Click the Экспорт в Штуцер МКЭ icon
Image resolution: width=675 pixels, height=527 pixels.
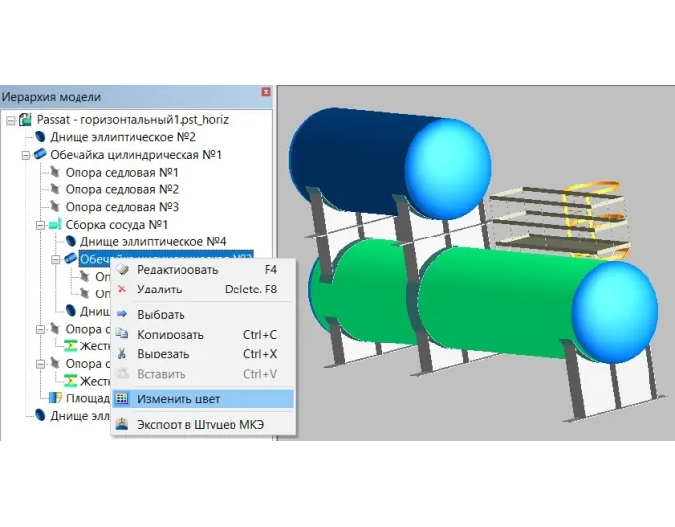click(x=122, y=424)
